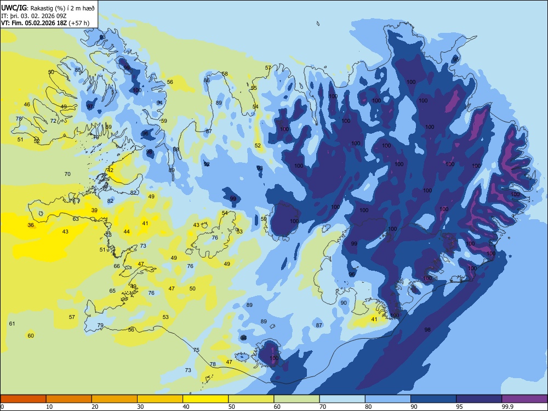Click the legend label 70
The image size is (548, 411).
click(323, 407)
